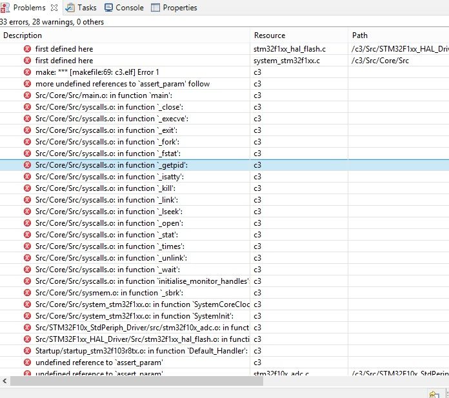Select the startup 'Default_Handler' error entry

pyautogui.click(x=141, y=351)
